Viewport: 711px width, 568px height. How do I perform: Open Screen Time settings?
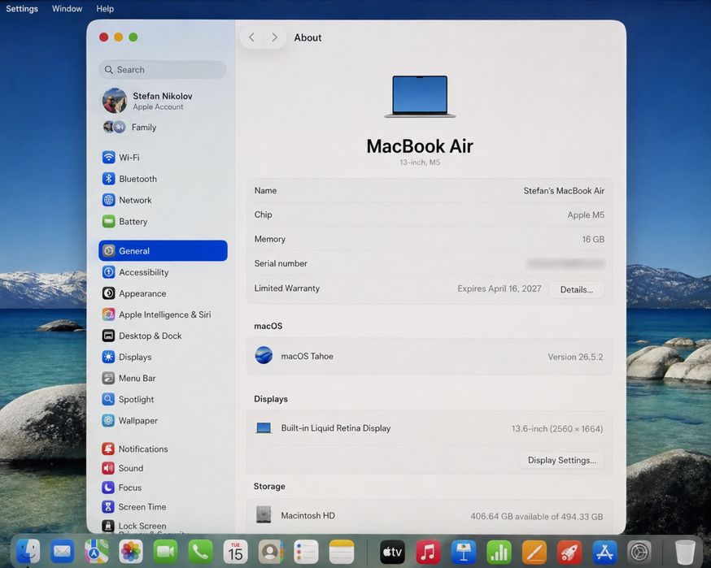point(163,506)
